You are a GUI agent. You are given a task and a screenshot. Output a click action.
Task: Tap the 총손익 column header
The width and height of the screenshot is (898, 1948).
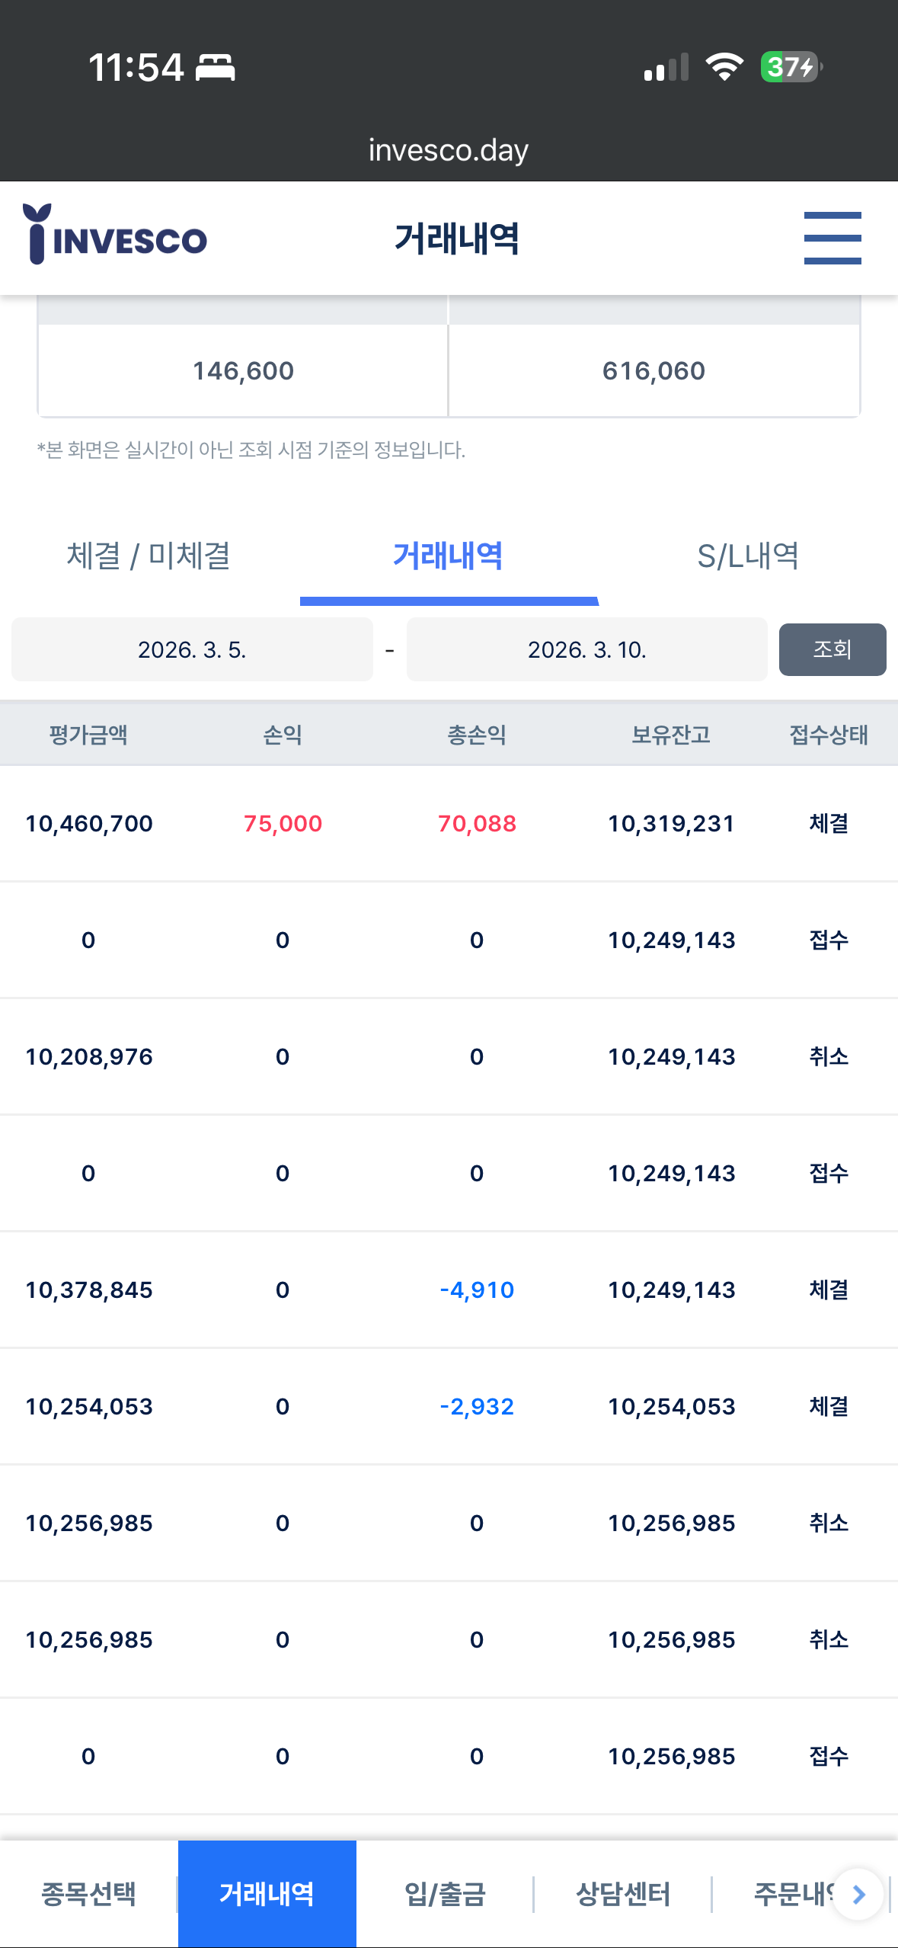pos(477,735)
